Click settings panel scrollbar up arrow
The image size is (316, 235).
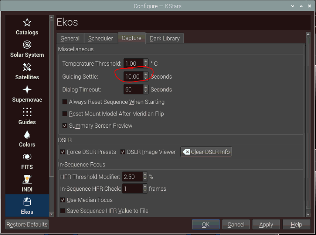pyautogui.click(x=308, y=34)
